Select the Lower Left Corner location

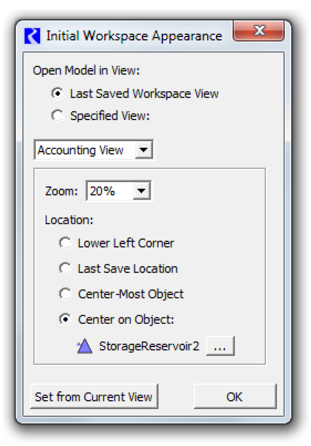pos(65,243)
